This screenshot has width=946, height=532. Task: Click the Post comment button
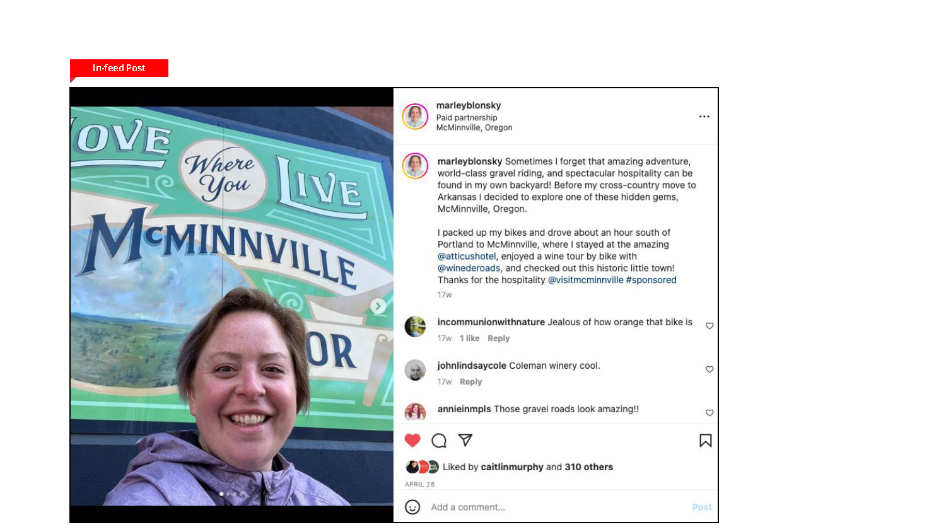[x=701, y=507]
